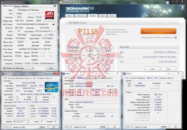Viewport: 187px width, 130px height.
Task: Open SPD tab in CPU-Z Memory window
Action: click(156, 78)
